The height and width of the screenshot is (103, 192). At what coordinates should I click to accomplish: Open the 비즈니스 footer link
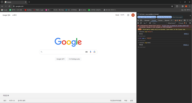[12, 100]
